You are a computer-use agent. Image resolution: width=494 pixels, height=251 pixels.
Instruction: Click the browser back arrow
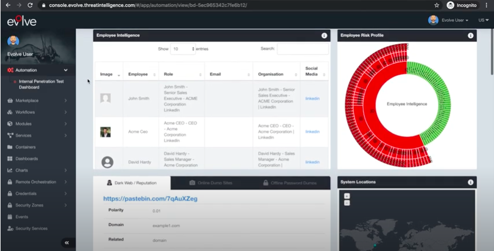click(8, 5)
